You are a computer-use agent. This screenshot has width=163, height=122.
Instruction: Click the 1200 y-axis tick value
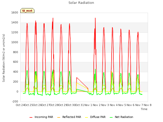[x=15, y=33]
